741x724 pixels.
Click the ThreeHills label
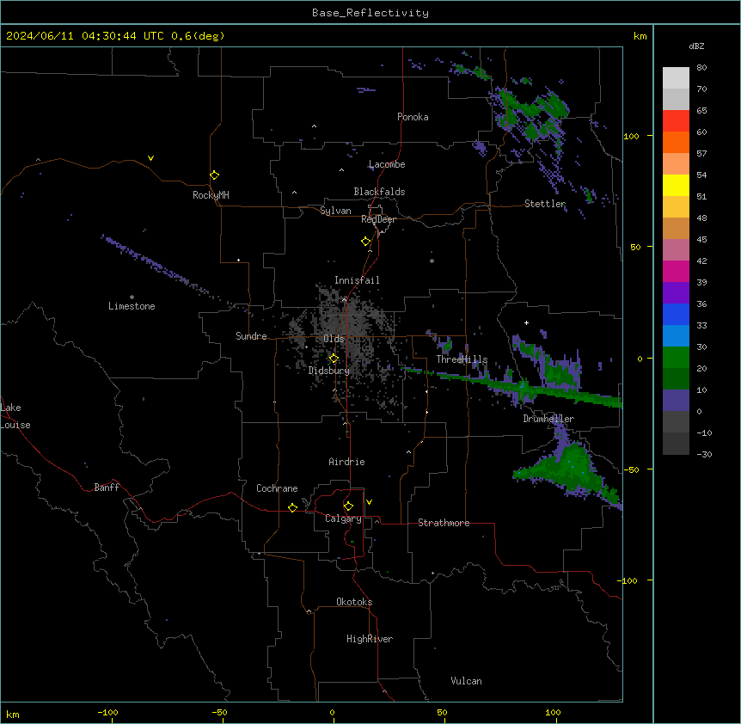click(x=462, y=359)
